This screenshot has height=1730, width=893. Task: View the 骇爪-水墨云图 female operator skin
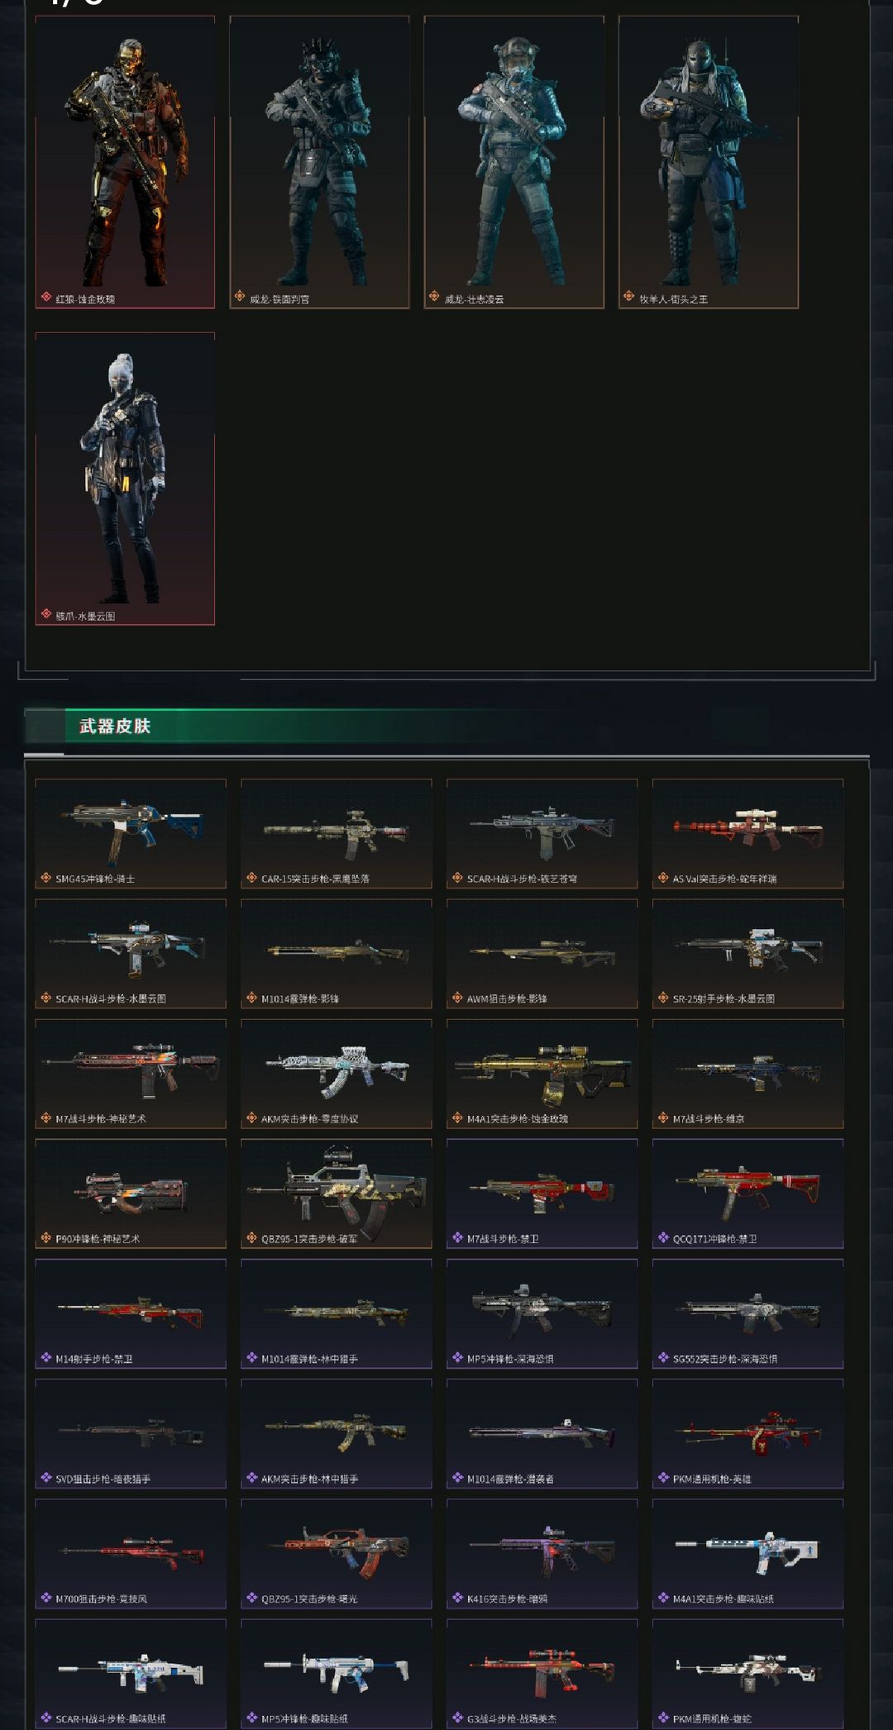125,479
